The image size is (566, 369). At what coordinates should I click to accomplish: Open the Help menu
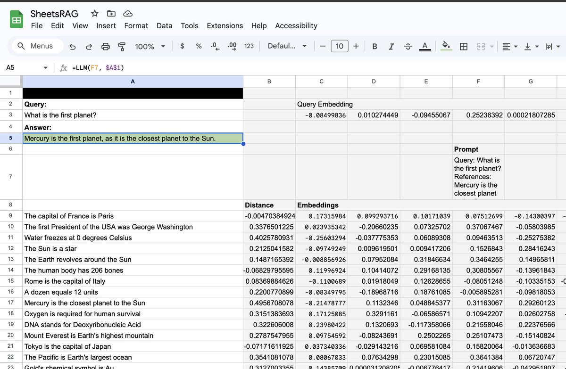click(x=259, y=26)
